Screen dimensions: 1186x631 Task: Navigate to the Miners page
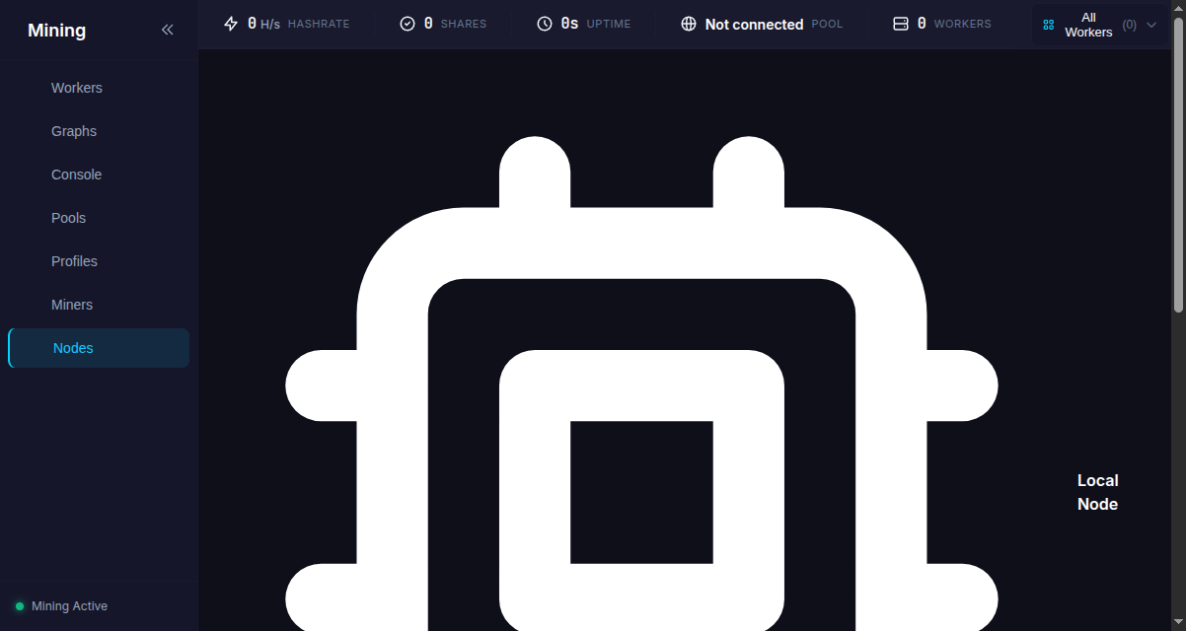72,305
